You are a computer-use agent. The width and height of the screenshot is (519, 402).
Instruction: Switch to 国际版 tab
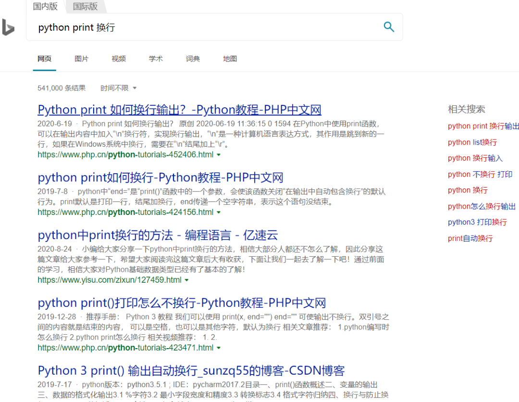point(85,6)
